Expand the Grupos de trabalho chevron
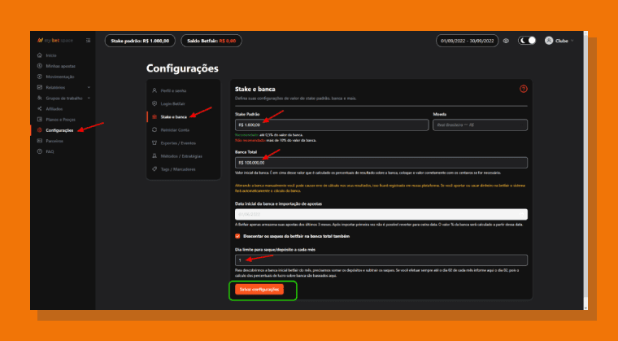Screen dimensions: 618x341 pos(89,98)
